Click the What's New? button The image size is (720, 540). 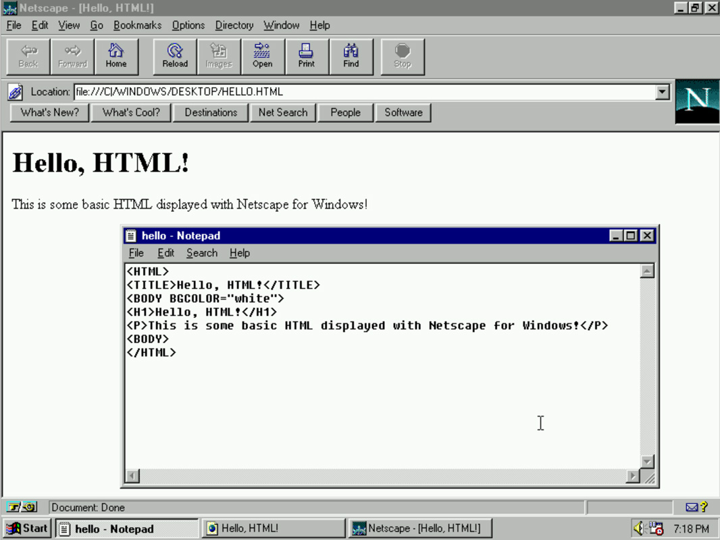click(x=49, y=112)
